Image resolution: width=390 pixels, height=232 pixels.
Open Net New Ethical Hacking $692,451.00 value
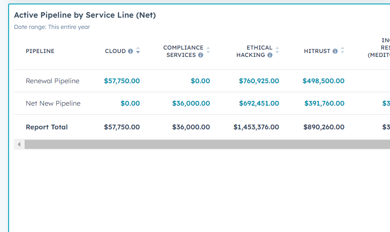click(259, 103)
